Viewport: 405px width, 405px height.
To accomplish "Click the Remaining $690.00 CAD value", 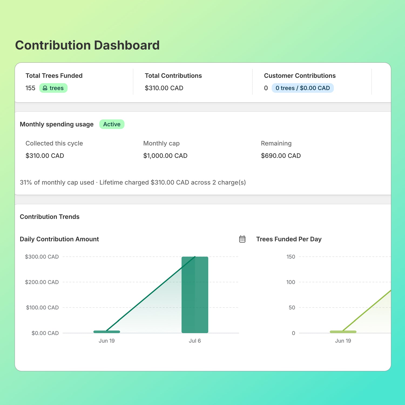I will [x=281, y=156].
